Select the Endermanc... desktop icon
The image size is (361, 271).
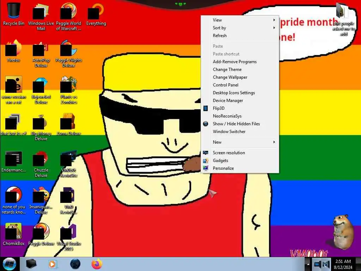14,161
